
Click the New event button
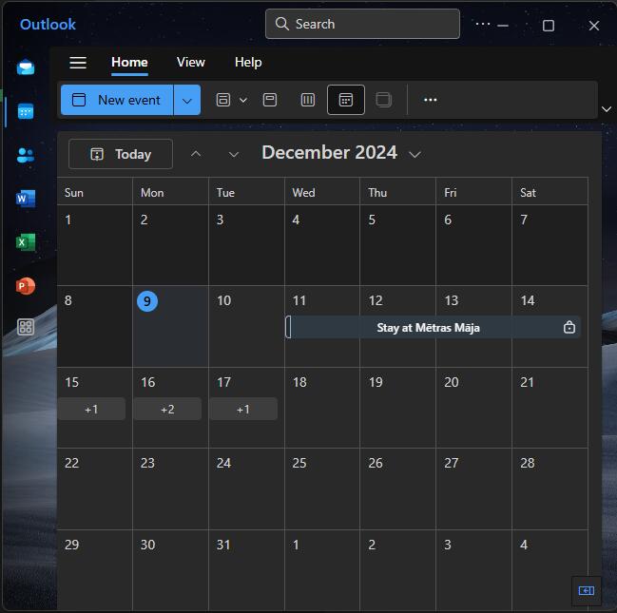pyautogui.click(x=117, y=100)
